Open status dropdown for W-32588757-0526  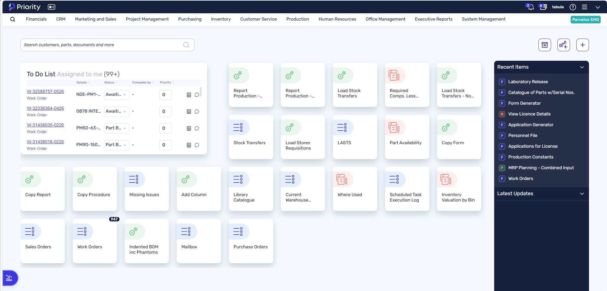[117, 95]
